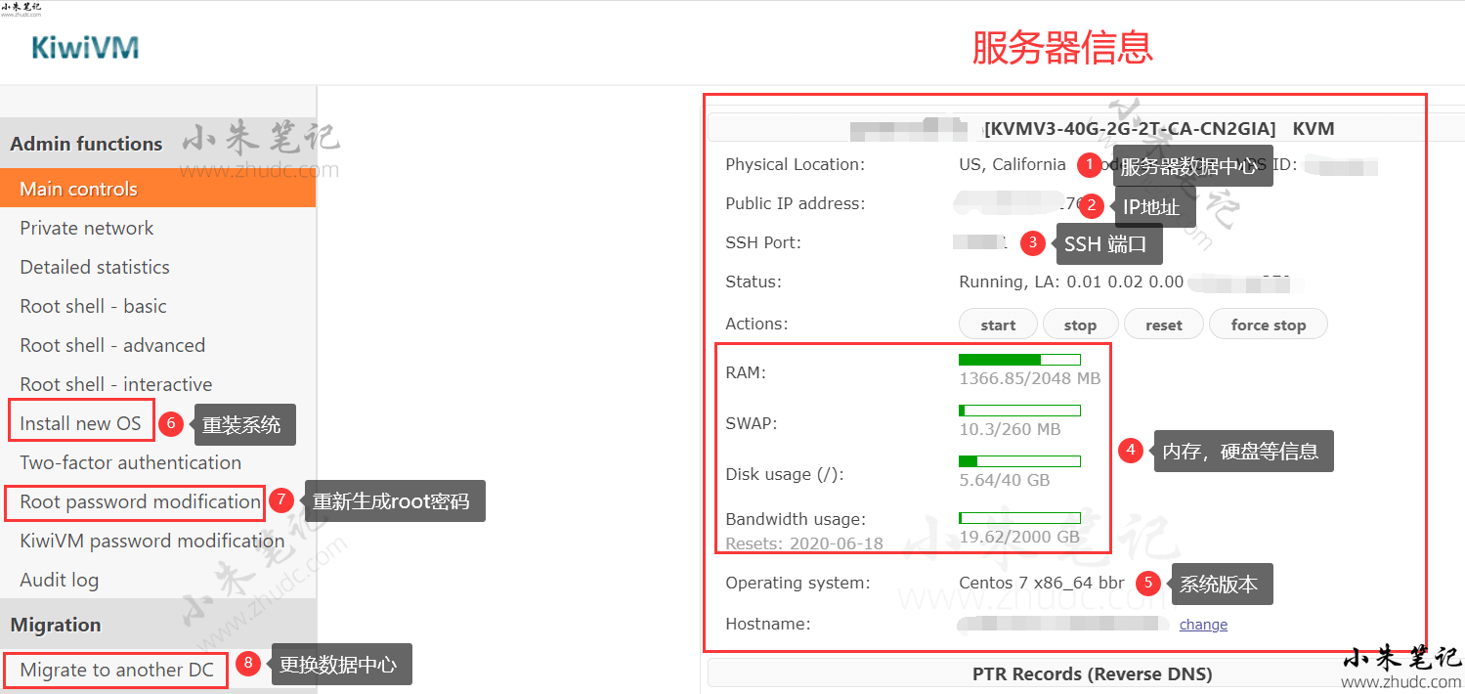Click the 'Public IP address:' label

[x=796, y=203]
